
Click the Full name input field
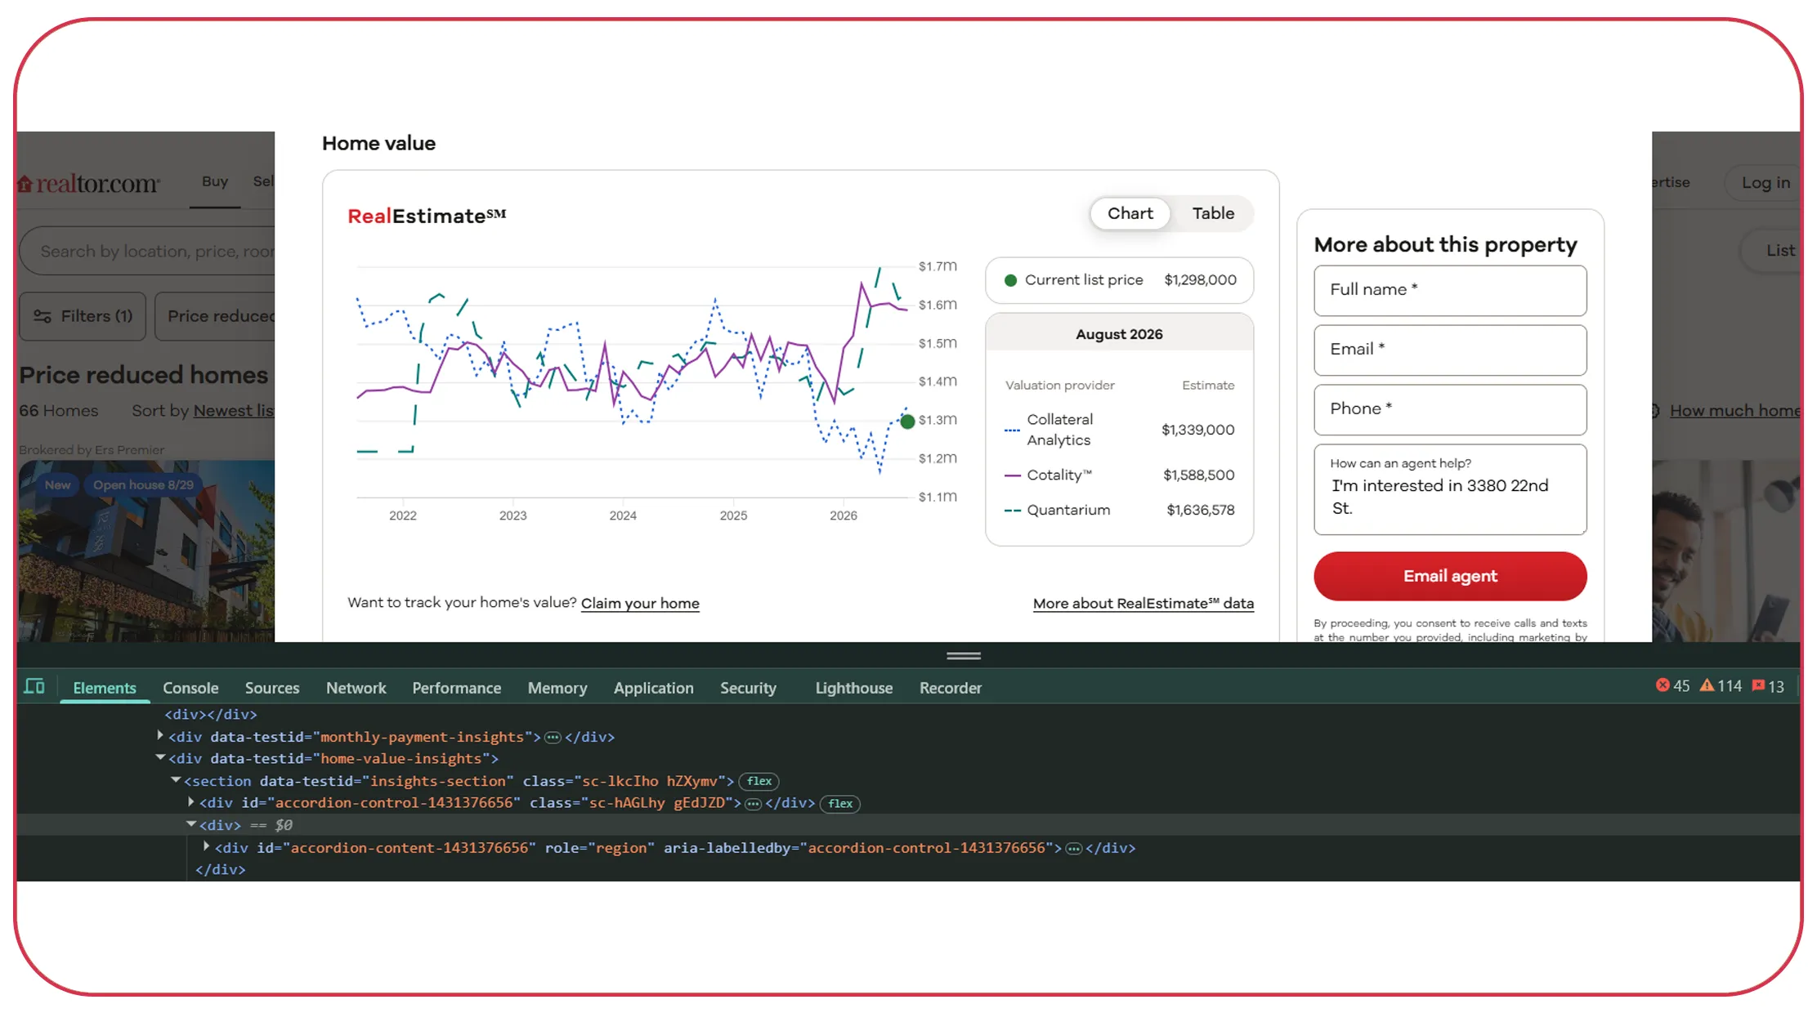point(1450,290)
